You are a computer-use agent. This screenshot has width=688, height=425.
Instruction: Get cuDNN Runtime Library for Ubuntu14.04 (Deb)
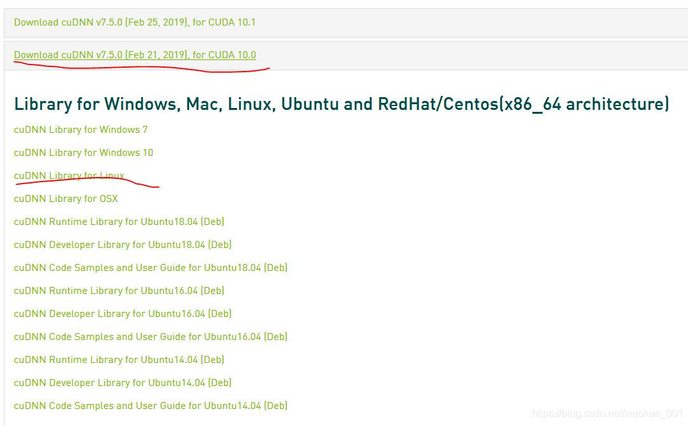(x=119, y=360)
